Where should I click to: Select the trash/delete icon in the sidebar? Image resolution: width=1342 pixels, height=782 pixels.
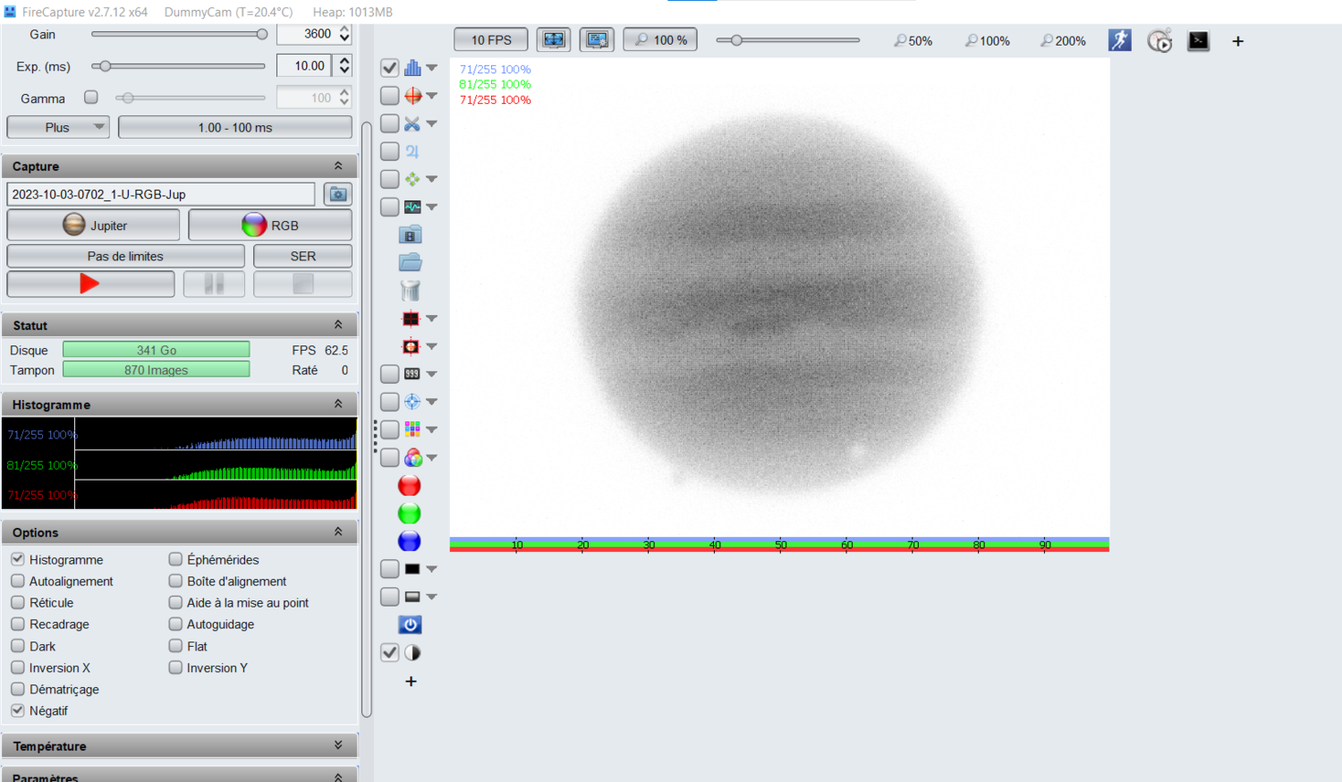pos(410,290)
